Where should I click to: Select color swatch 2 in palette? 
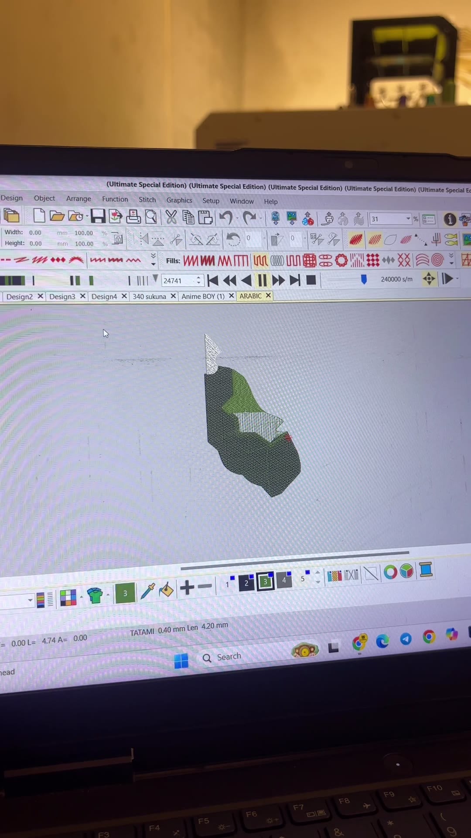tap(246, 582)
